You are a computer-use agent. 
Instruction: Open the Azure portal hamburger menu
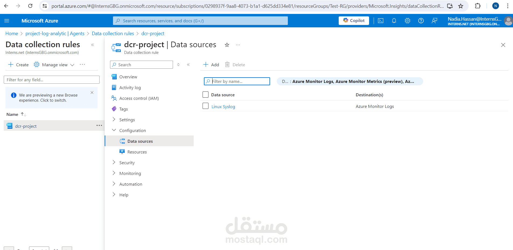tap(7, 21)
